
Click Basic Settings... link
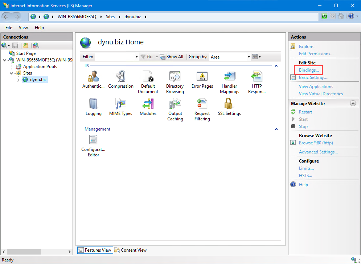click(x=313, y=77)
